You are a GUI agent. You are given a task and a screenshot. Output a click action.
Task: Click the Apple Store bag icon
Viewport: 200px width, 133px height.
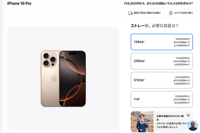click(x=171, y=13)
